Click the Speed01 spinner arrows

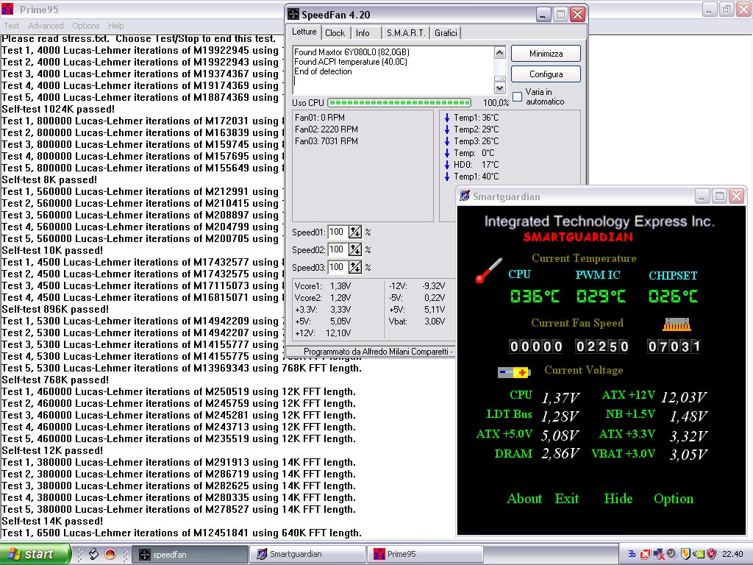[x=355, y=232]
